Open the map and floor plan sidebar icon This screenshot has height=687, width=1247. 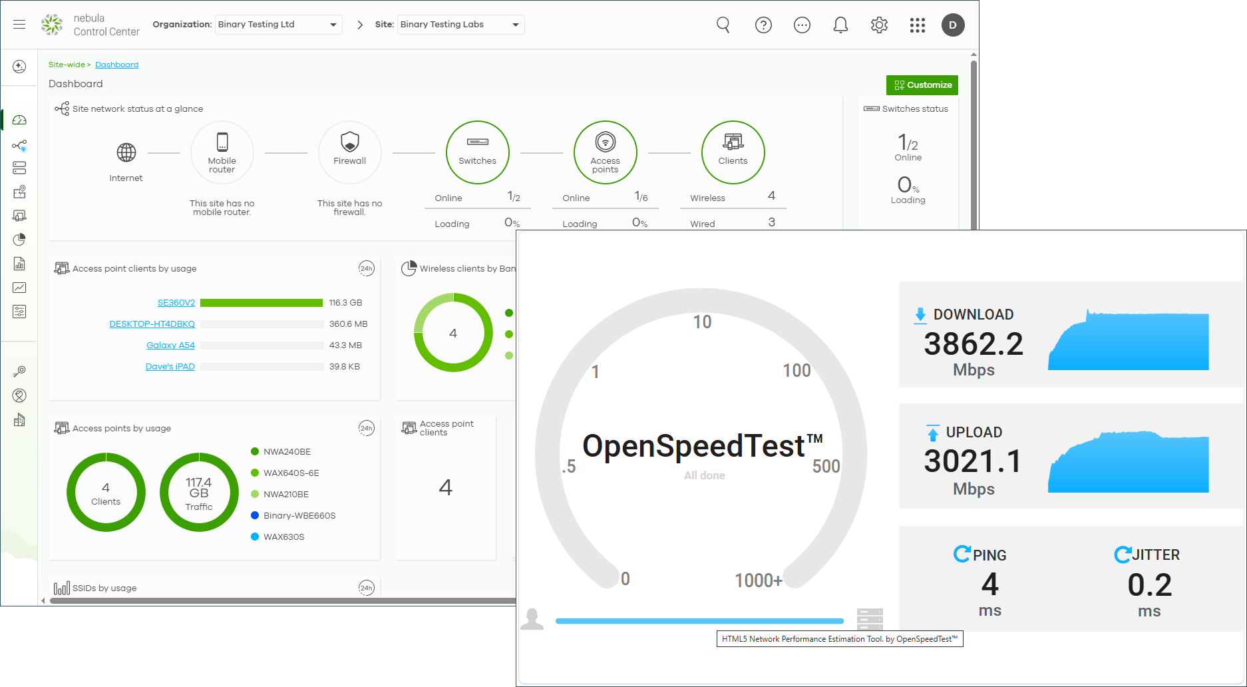[x=19, y=192]
